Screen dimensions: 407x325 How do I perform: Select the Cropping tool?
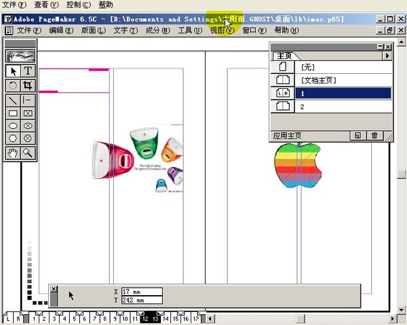[28, 85]
